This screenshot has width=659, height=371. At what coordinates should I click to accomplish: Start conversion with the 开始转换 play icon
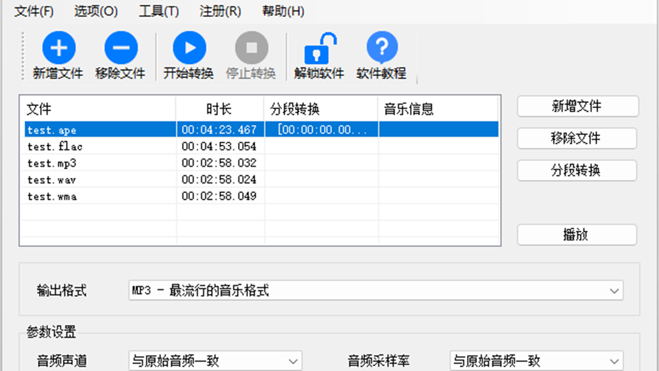[x=189, y=48]
